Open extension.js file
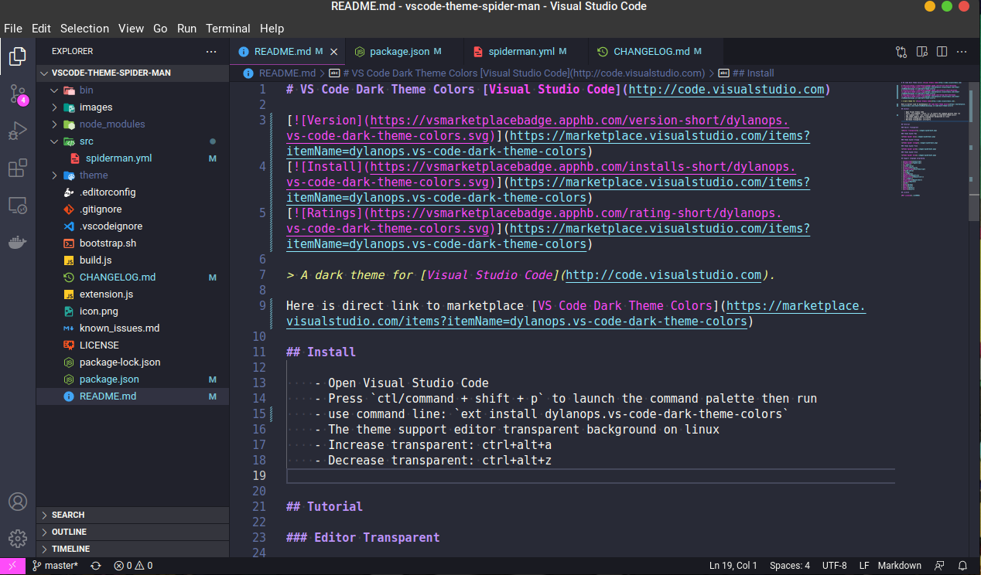This screenshot has height=575, width=981. (132, 294)
